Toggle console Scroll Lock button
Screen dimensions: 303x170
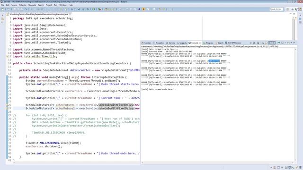coord(266,43)
